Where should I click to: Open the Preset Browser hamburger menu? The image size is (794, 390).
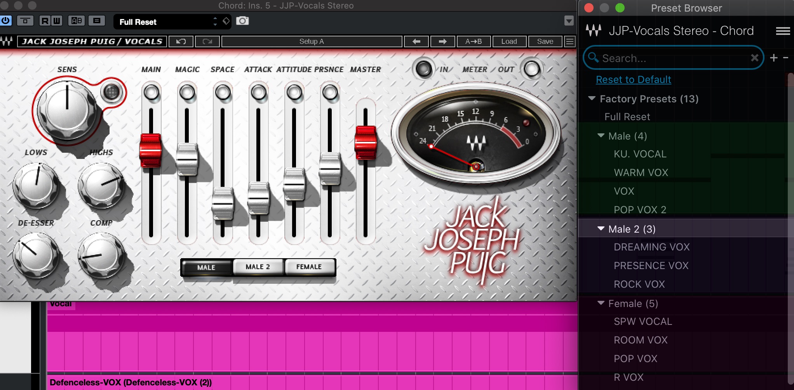(783, 31)
